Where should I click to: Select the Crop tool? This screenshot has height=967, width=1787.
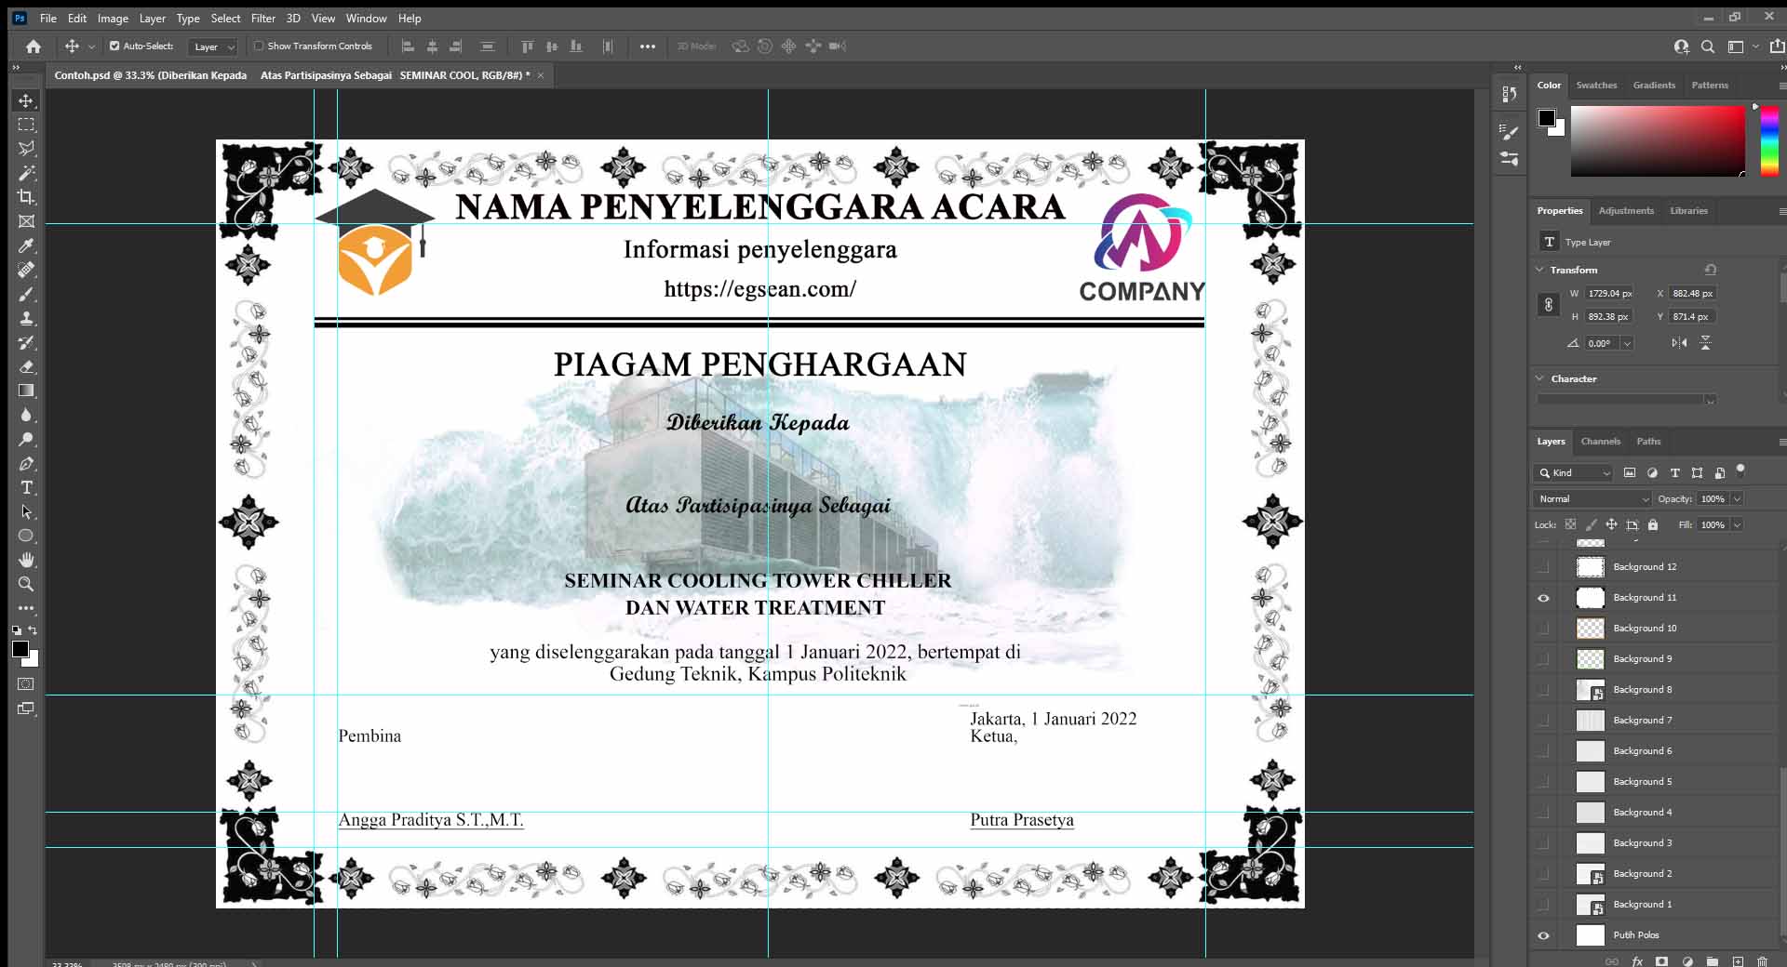pyautogui.click(x=26, y=197)
